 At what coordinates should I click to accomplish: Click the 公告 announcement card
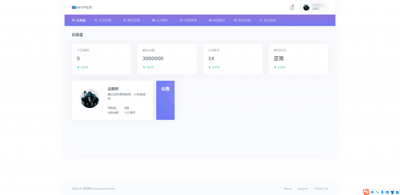click(165, 100)
